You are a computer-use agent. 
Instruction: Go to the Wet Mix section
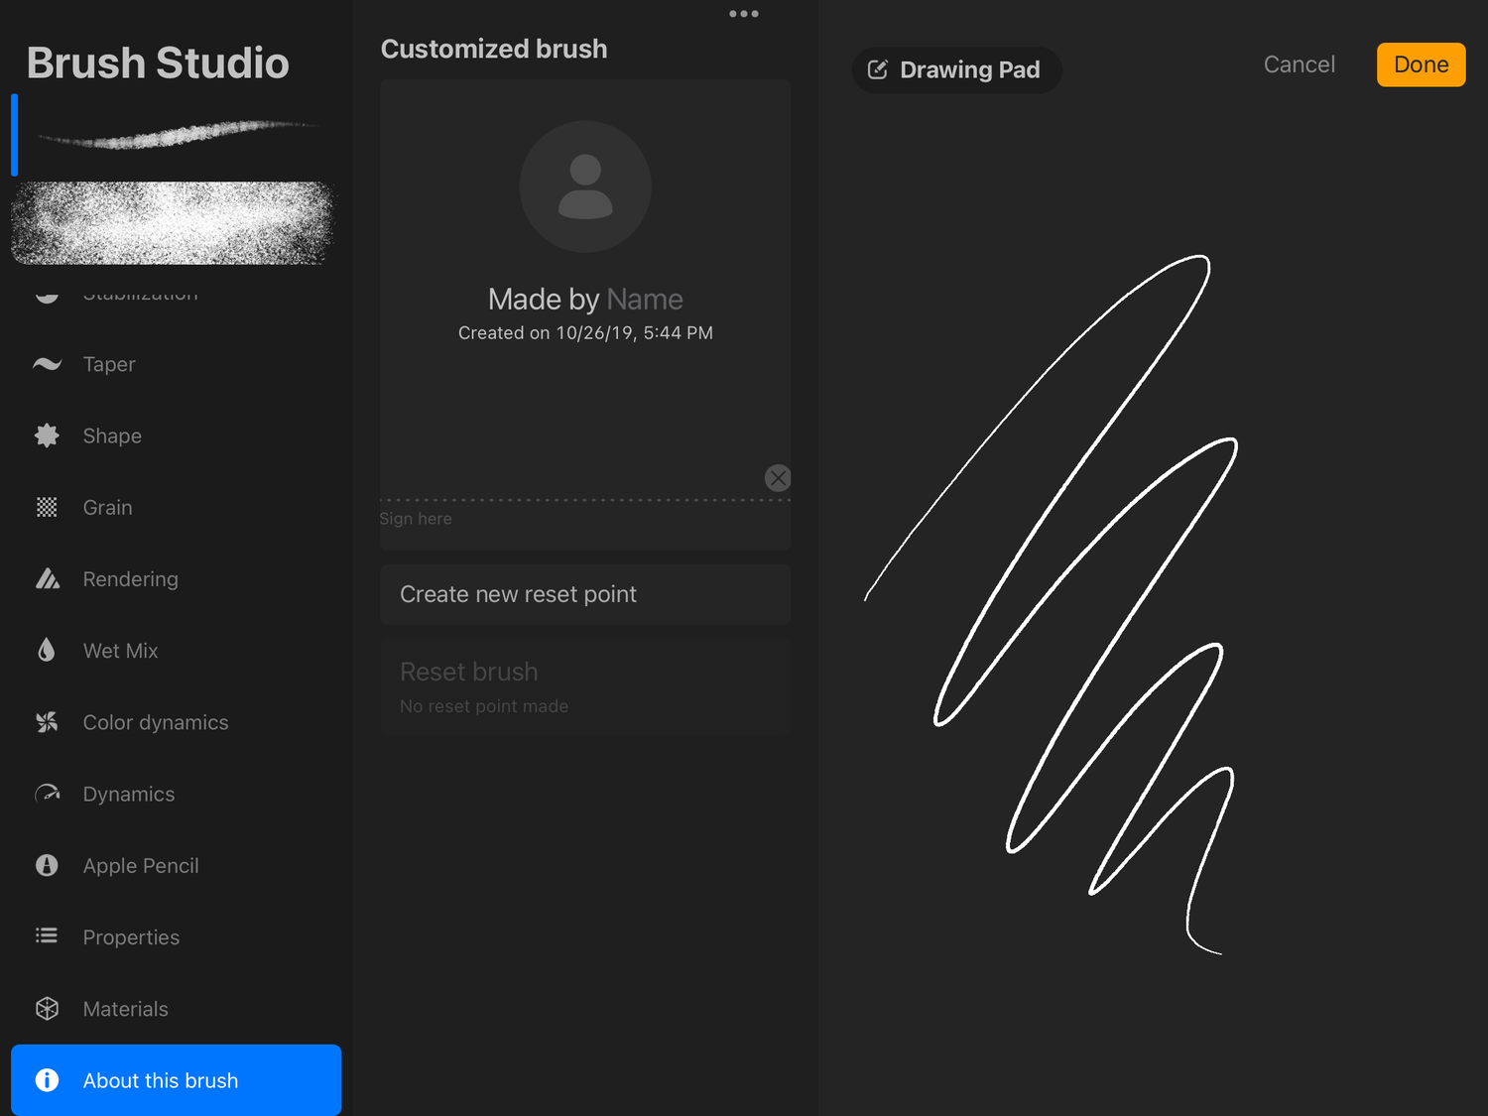176,650
